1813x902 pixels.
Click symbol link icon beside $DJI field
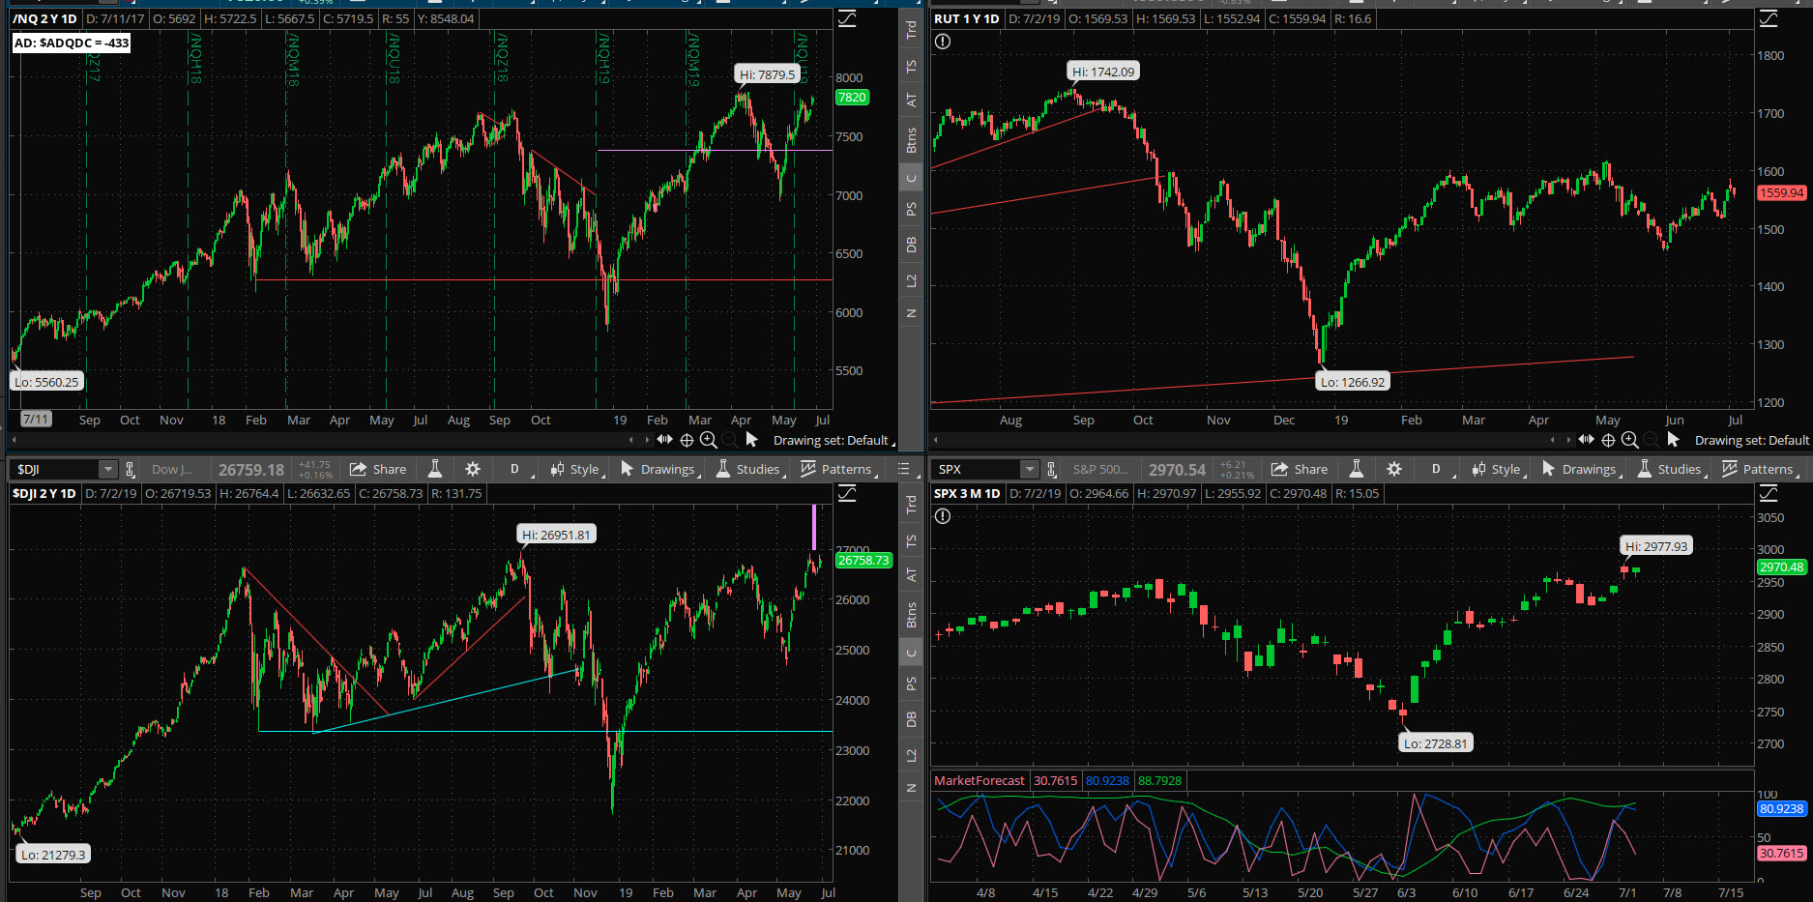130,469
